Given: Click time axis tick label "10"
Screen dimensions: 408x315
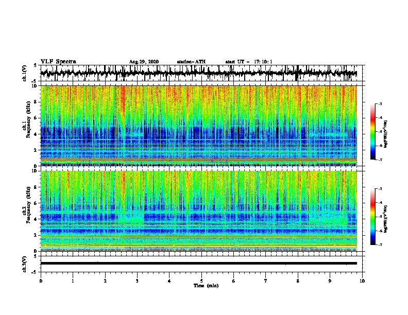Looking at the screenshot, I should click(362, 281).
